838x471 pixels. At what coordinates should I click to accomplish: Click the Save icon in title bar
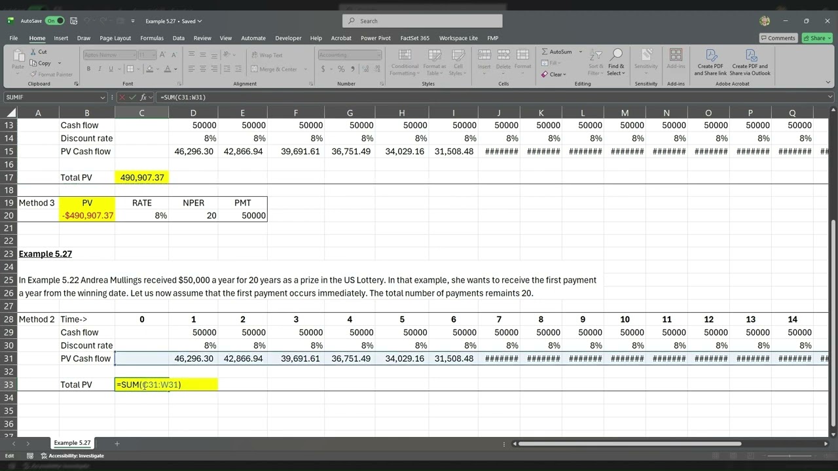click(x=75, y=21)
